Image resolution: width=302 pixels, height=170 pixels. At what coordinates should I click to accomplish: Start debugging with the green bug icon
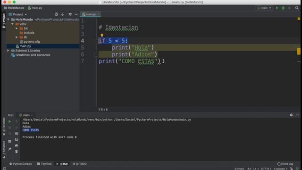(x=283, y=8)
